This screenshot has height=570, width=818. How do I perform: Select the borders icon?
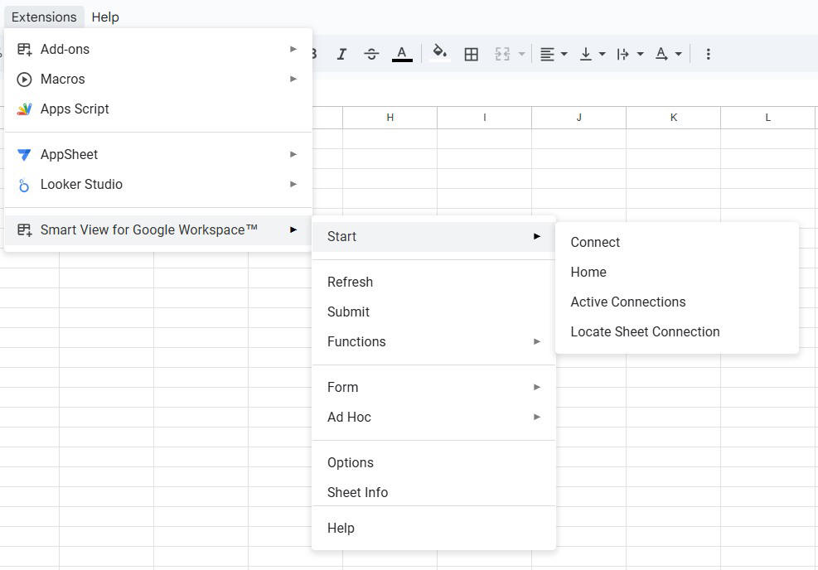472,53
